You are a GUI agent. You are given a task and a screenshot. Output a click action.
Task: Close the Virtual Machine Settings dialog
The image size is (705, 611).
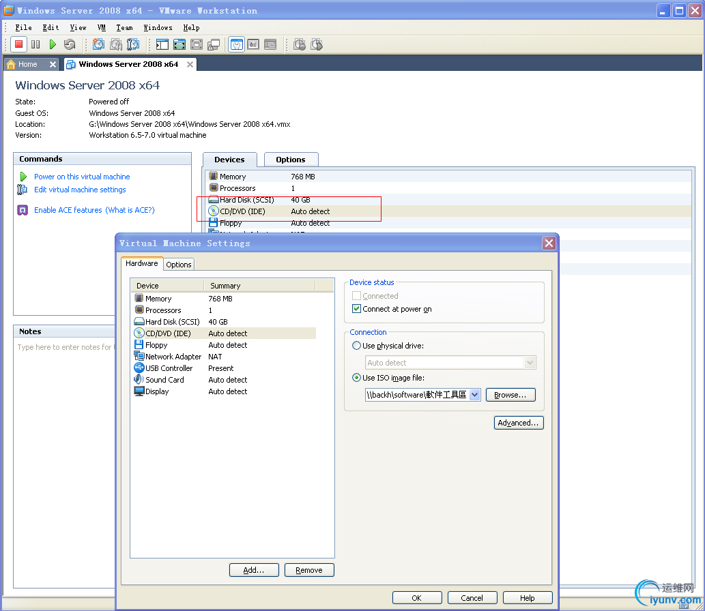[x=549, y=243]
